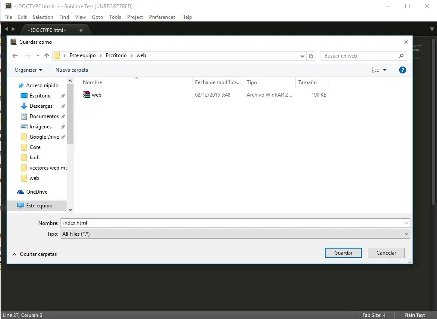
Task: Click the pin icon next to Documentos
Action: click(x=63, y=116)
